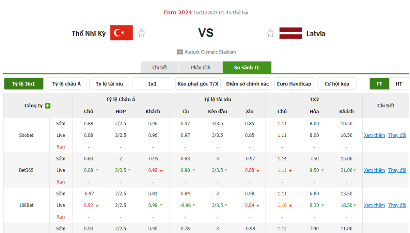Open Thay đổi link for Sbobet
410x233 pixels.
tap(397, 135)
